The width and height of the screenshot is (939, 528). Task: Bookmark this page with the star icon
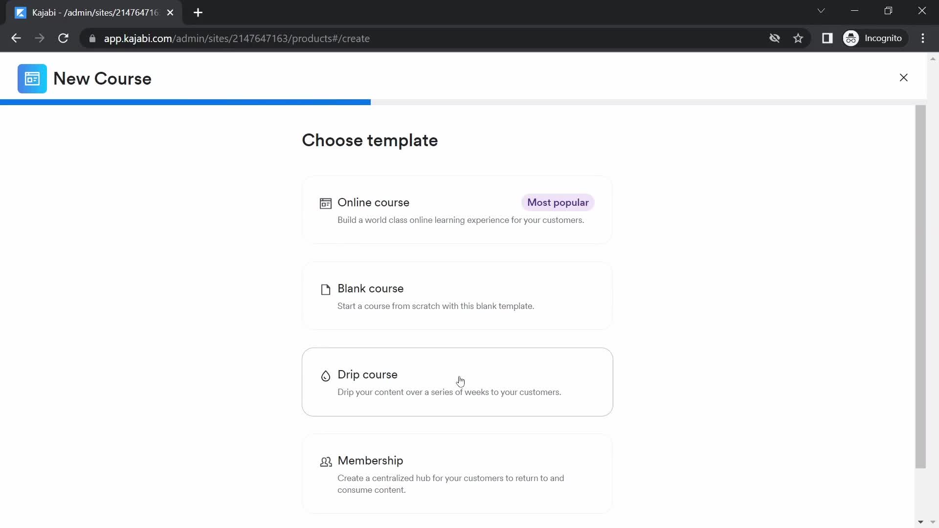pyautogui.click(x=798, y=38)
